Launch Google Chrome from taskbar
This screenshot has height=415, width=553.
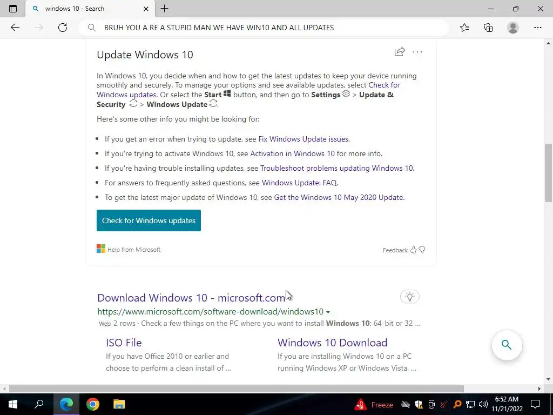pos(93,404)
